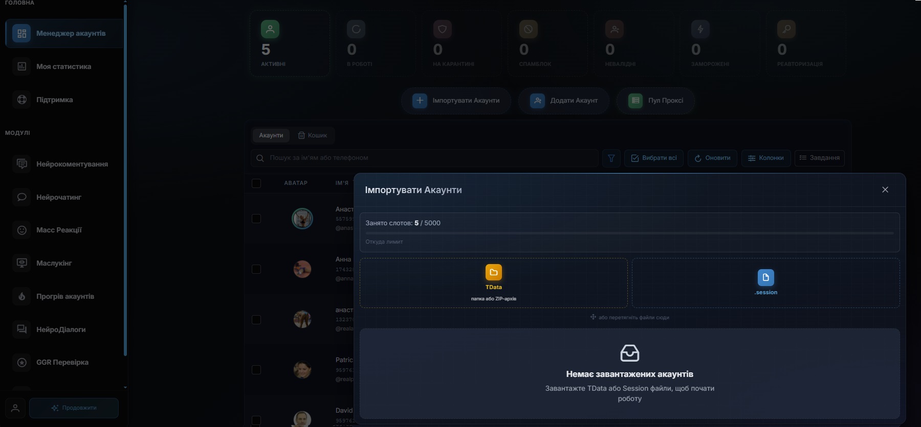This screenshot has height=427, width=921.
Task: Click the Анна account avatar
Action: [302, 269]
